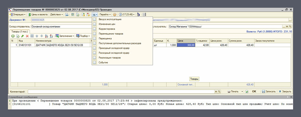
Task: Click the green add row icon
Action: (x=13, y=36)
